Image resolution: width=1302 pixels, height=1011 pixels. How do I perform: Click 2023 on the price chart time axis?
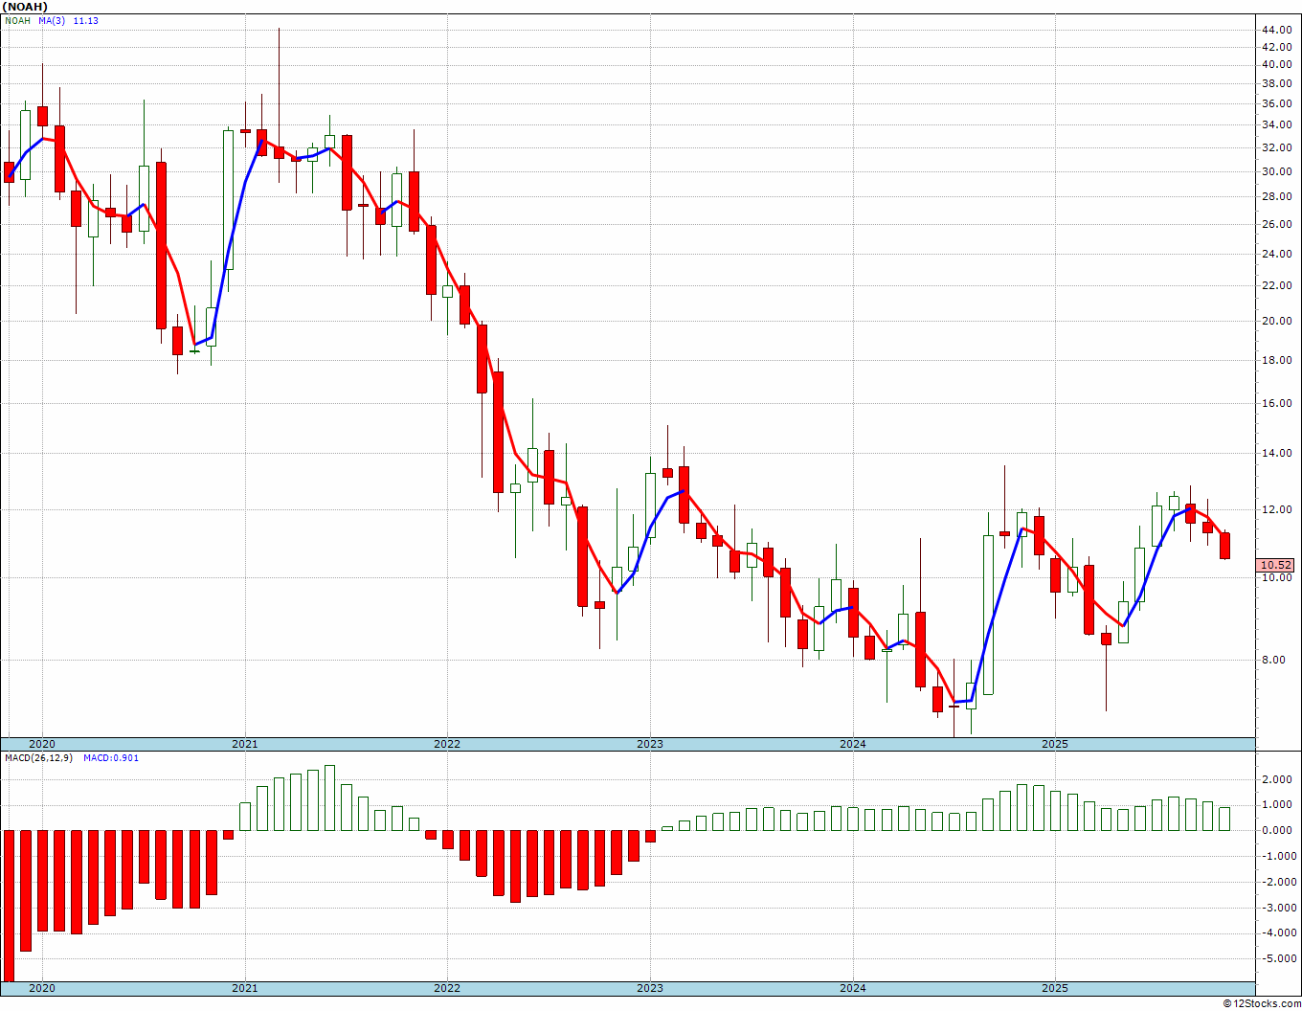pyautogui.click(x=650, y=744)
